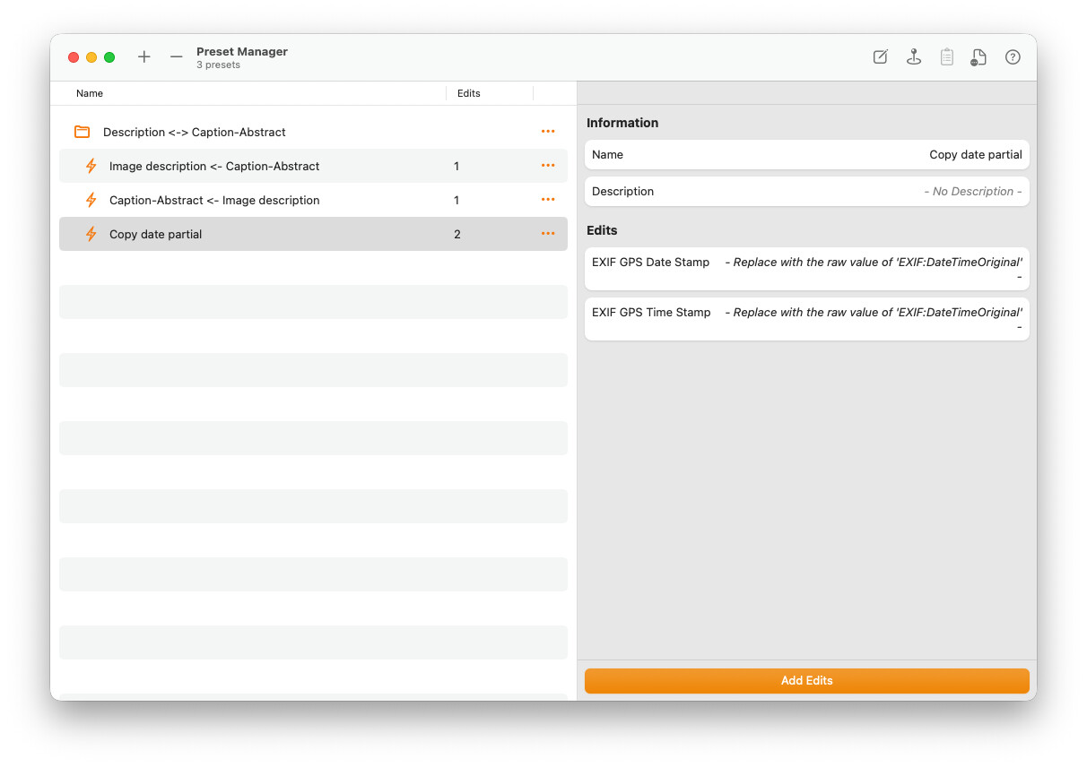Open ellipsis menu for Caption-Abstract <- Image description

click(x=548, y=200)
